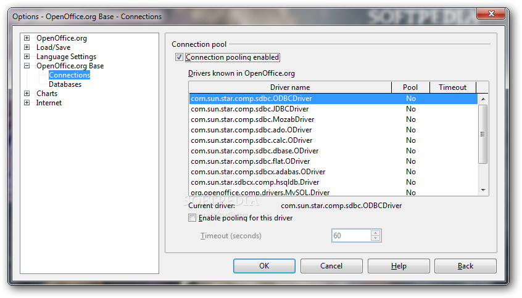This screenshot has width=522, height=298.
Task: Check Enable pooling for this driver
Action: point(192,218)
